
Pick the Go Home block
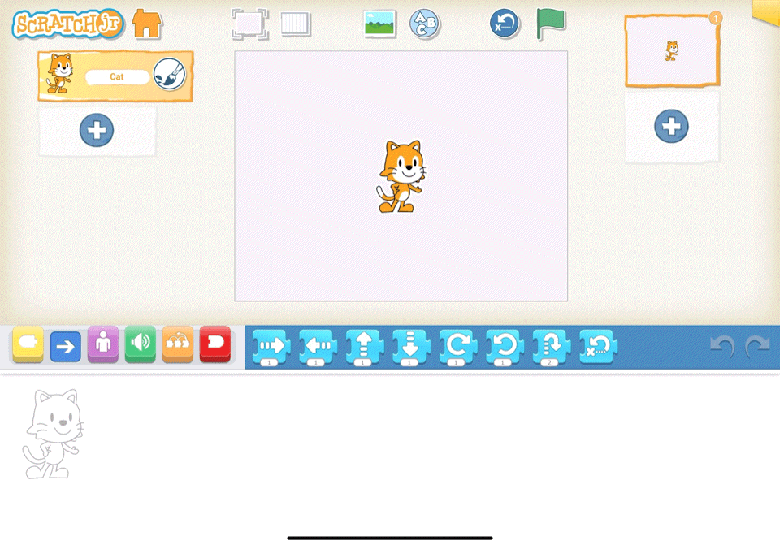599,345
